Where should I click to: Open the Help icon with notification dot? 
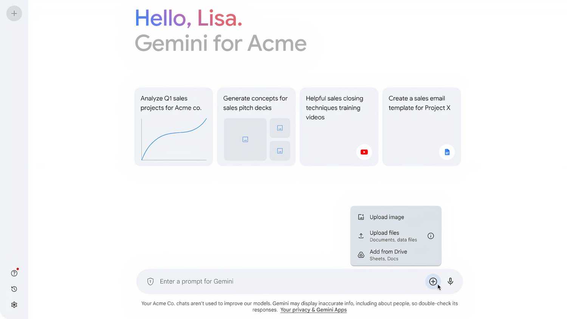point(14,273)
